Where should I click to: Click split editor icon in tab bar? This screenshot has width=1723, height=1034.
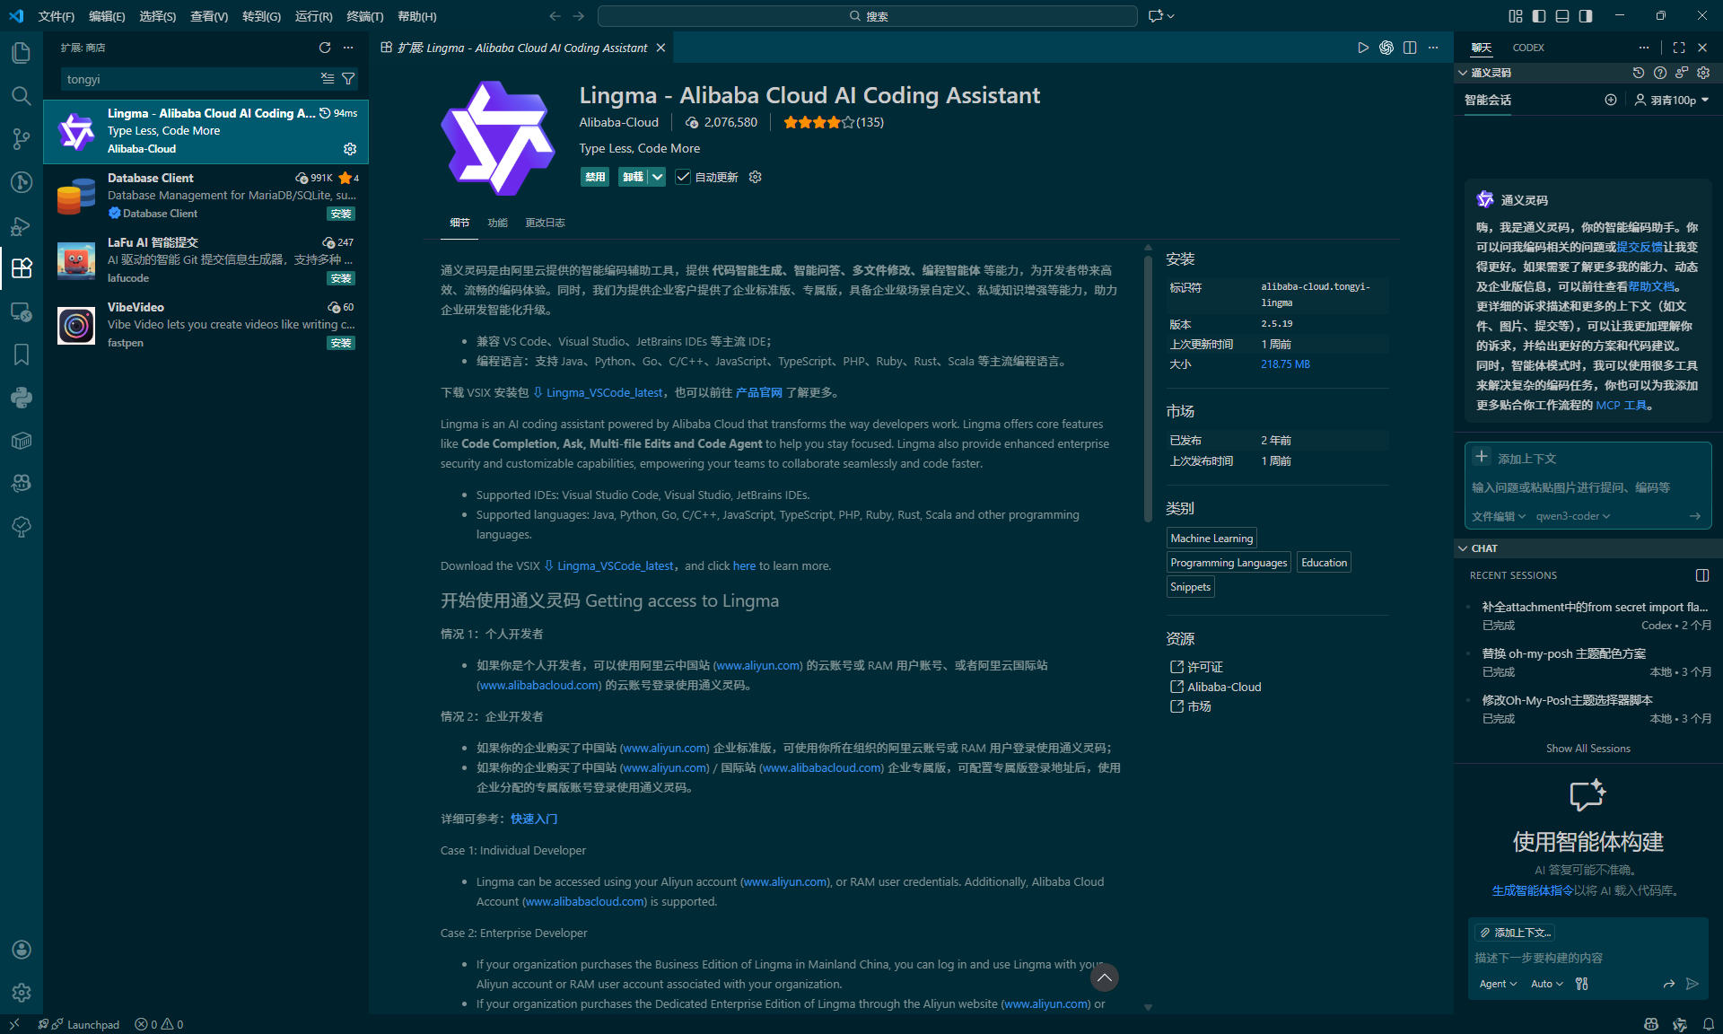click(x=1410, y=48)
